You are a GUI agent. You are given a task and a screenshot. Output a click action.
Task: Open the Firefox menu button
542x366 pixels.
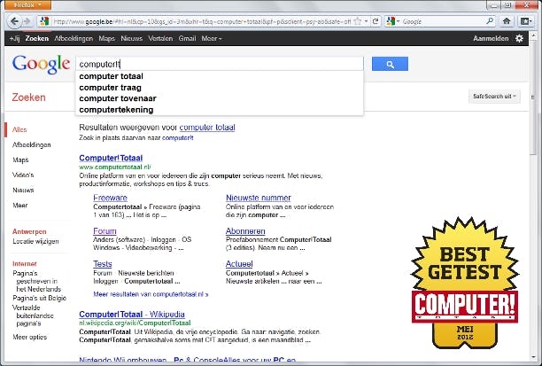[27, 4]
